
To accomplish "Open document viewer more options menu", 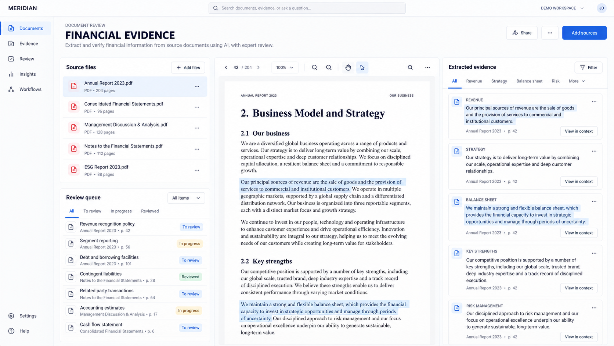I will point(427,68).
